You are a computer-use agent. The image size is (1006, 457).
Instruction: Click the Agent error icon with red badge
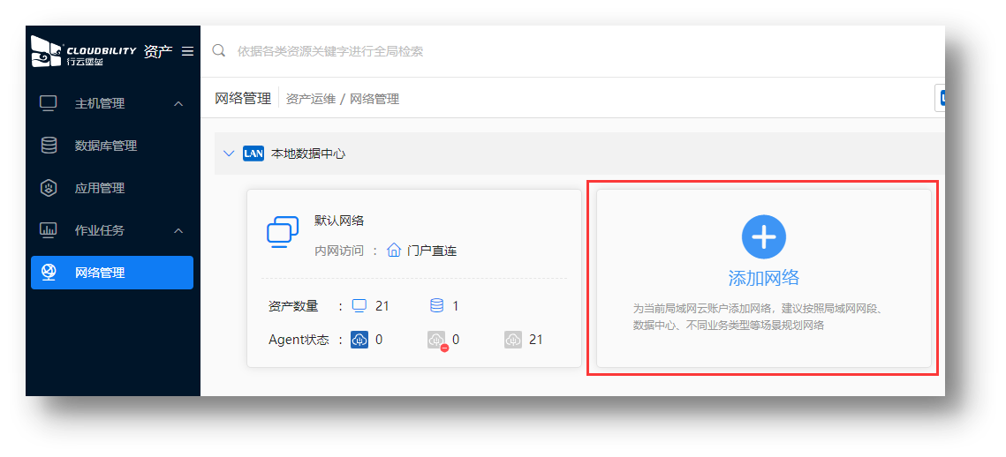437,341
